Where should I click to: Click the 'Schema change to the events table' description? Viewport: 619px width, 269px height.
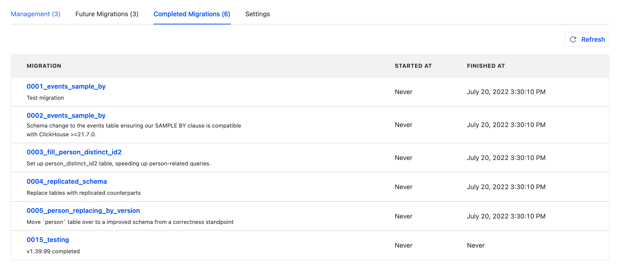pyautogui.click(x=134, y=130)
